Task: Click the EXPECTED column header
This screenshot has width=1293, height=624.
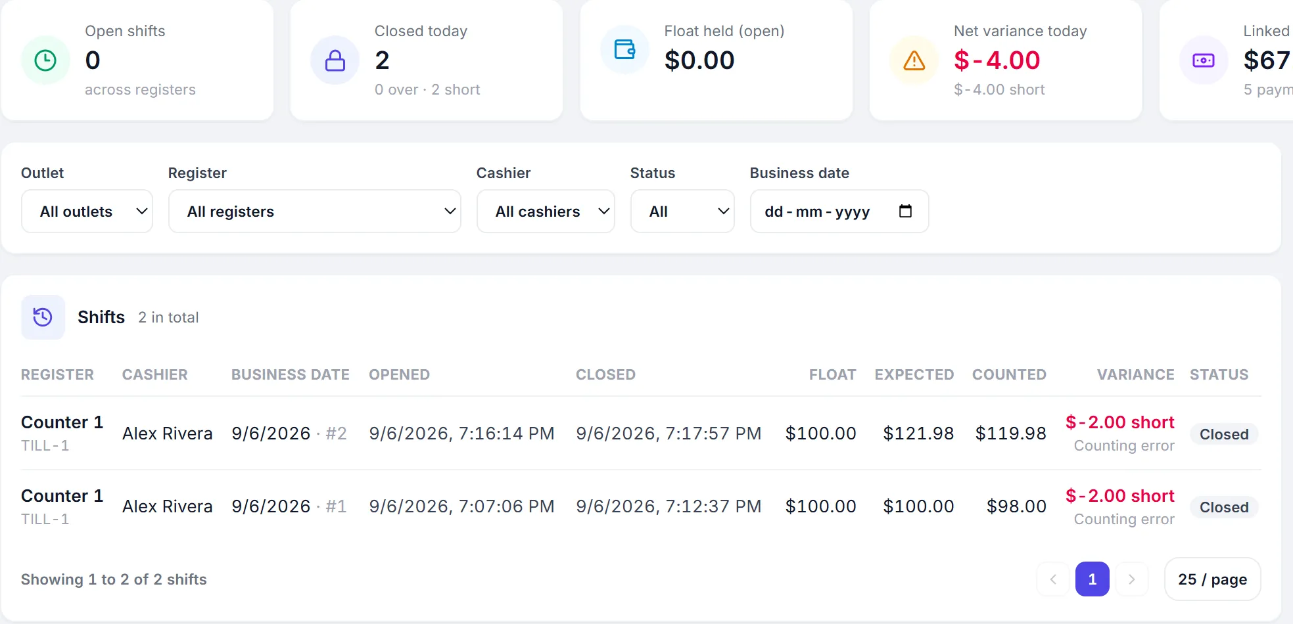Action: (914, 374)
